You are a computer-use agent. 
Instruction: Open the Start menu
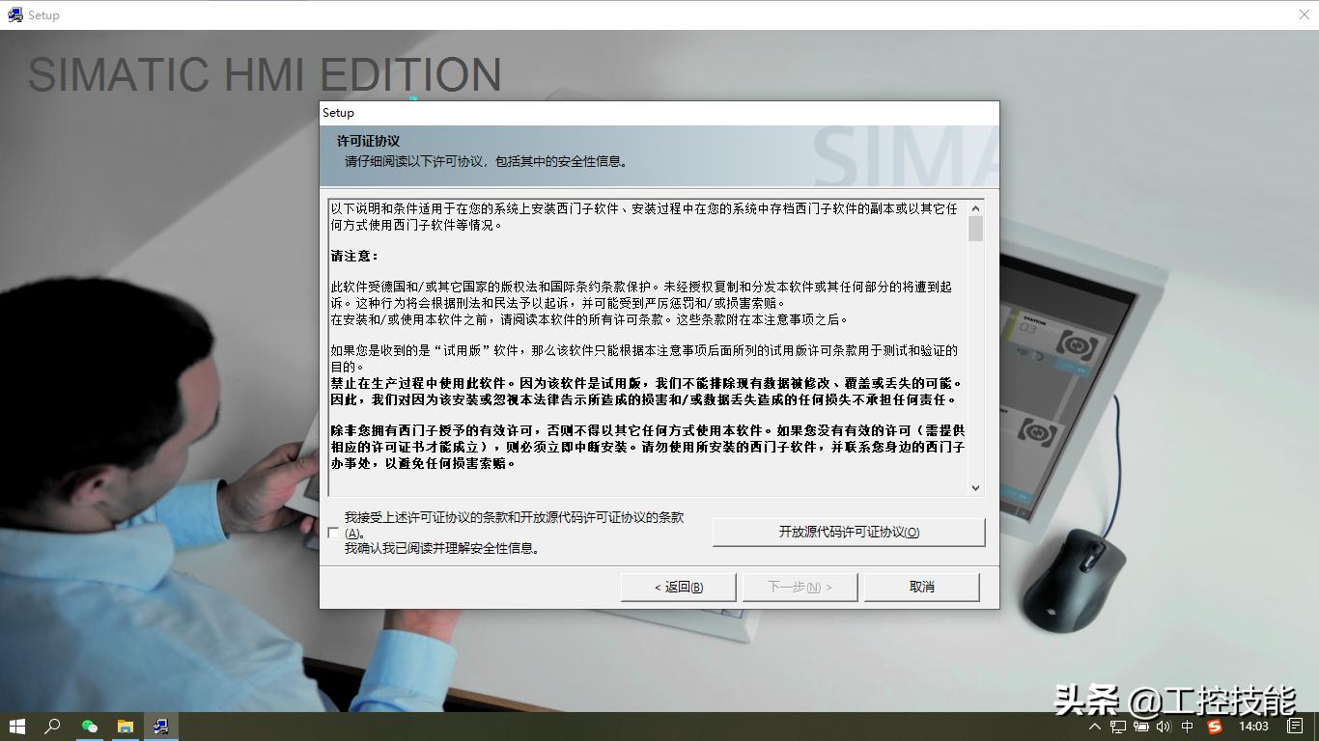click(18, 727)
